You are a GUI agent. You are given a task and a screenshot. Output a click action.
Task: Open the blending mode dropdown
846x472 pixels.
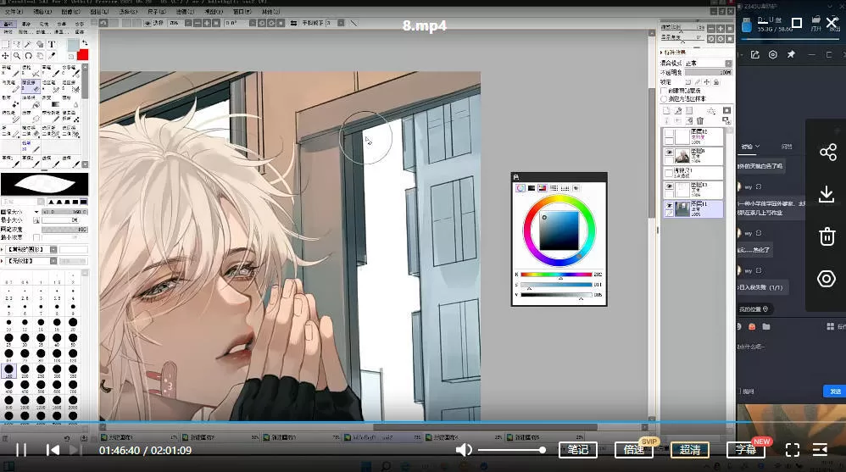(x=727, y=64)
